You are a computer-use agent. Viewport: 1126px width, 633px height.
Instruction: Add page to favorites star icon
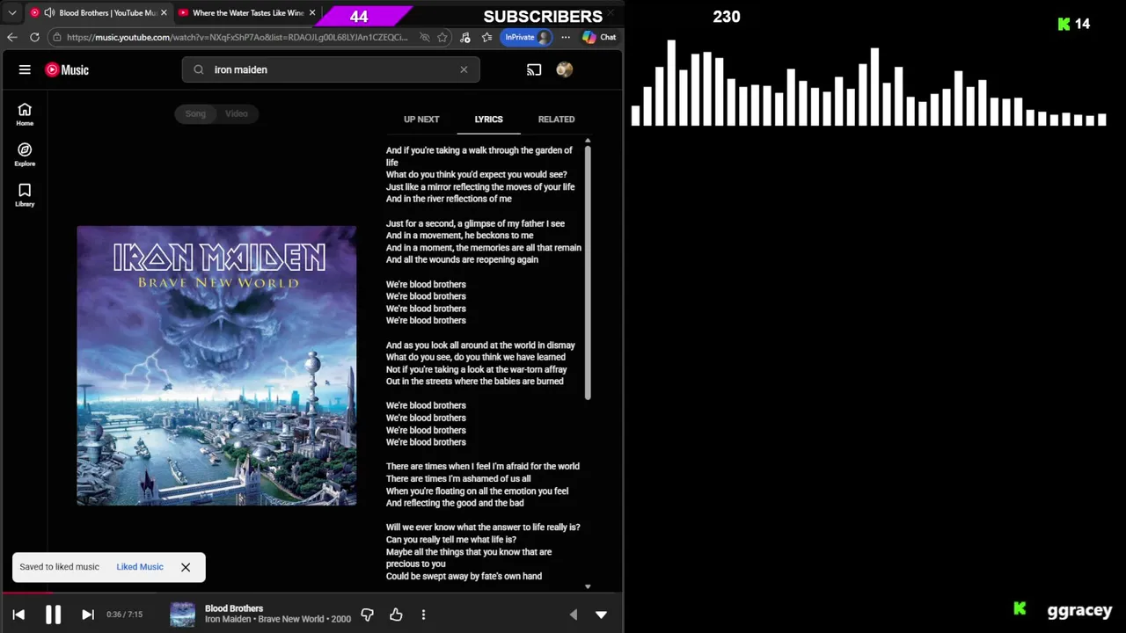(x=442, y=37)
